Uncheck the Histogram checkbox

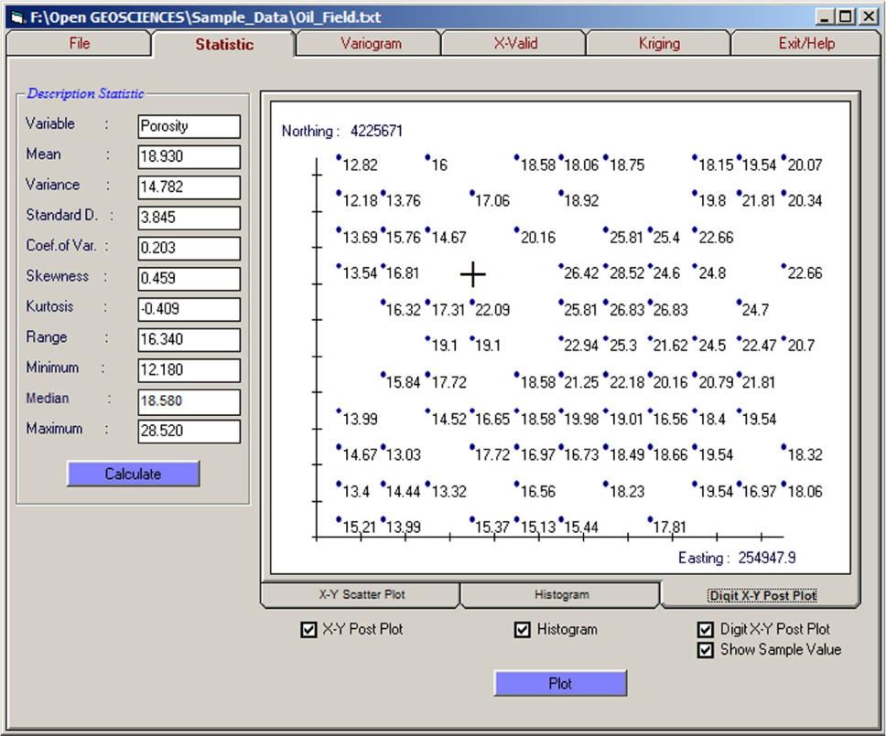tap(523, 630)
